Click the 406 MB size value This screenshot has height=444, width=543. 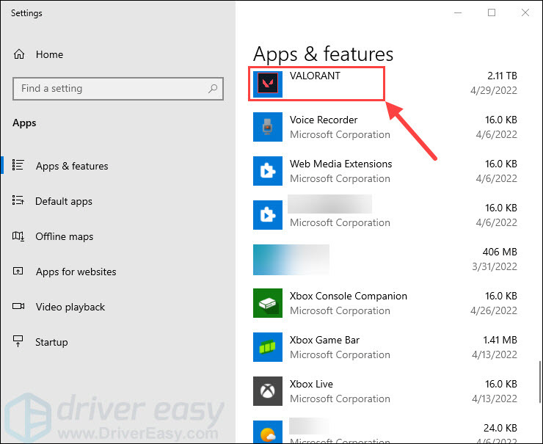click(x=500, y=252)
